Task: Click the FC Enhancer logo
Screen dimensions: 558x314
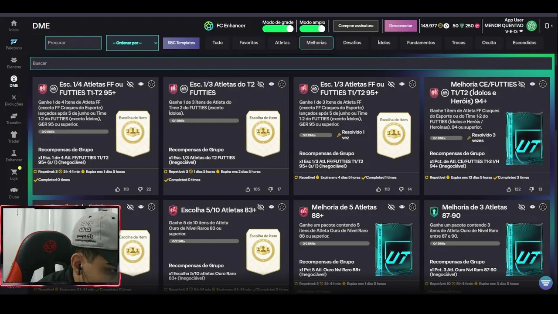Action: click(209, 26)
